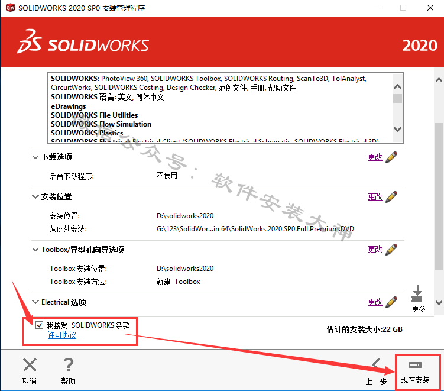444x391 pixels.
Task: Open 更改 link for 下载选项
Action: coord(375,157)
